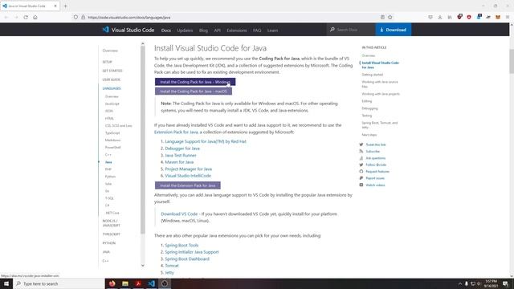The width and height of the screenshot is (514, 289).
Task: Click the blue Download button
Action: 394,30
